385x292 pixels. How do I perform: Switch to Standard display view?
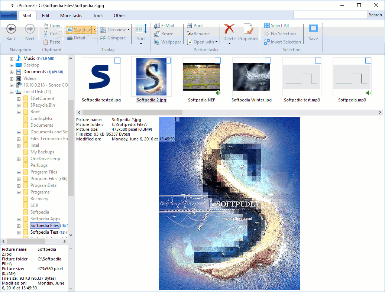(79, 30)
